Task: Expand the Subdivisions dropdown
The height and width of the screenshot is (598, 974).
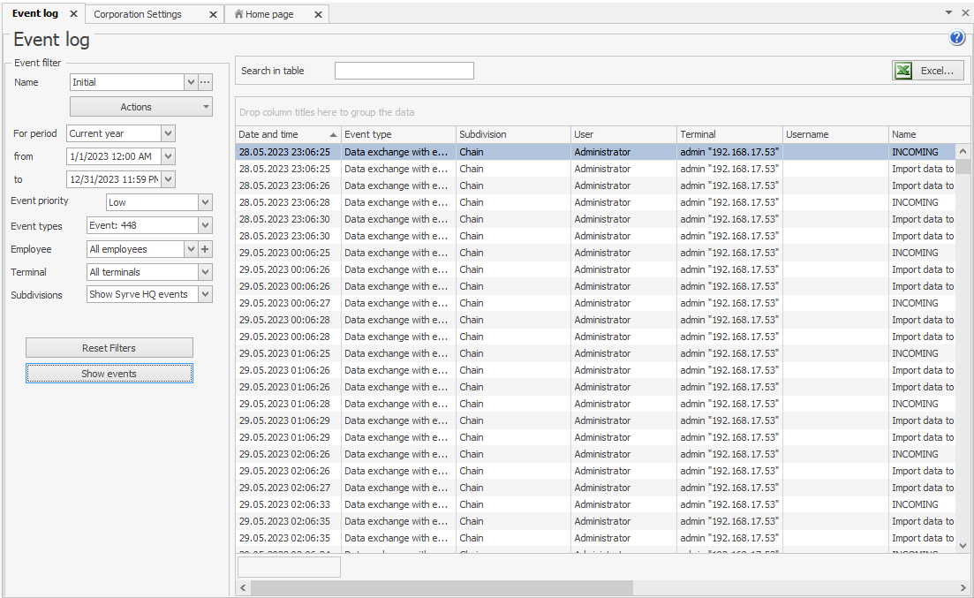Action: pyautogui.click(x=206, y=294)
